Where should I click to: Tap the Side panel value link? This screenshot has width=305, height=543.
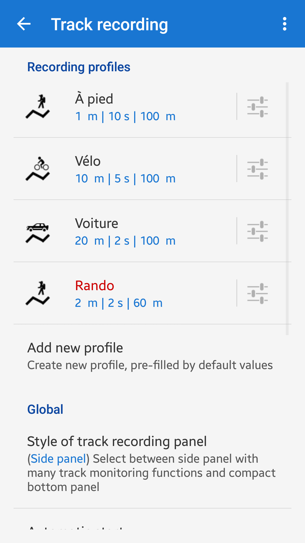pyautogui.click(x=58, y=459)
